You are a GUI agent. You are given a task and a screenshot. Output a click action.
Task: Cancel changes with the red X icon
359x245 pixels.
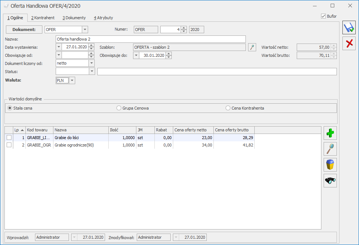pyautogui.click(x=349, y=44)
